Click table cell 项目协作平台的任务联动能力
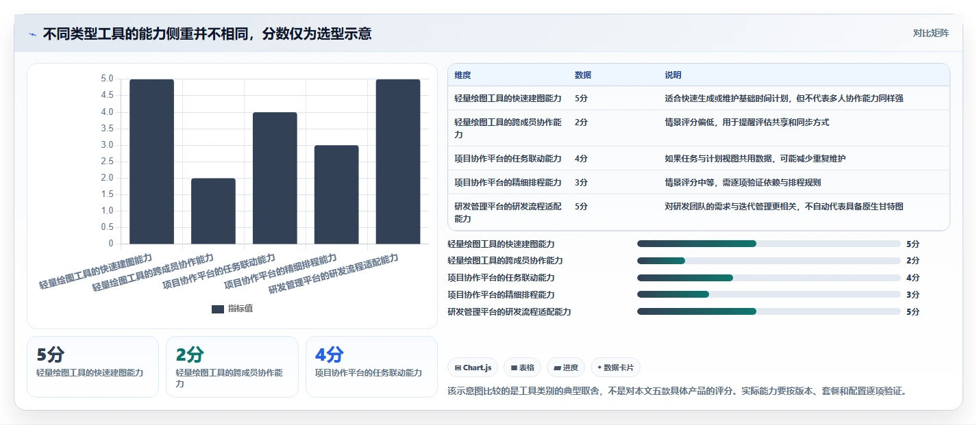Screen dimensions: 977x425 (x=508, y=159)
